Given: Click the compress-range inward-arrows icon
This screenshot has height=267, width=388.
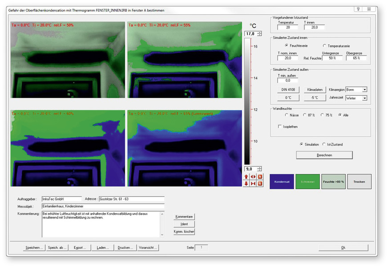Looking at the screenshot, I should click(x=253, y=183).
